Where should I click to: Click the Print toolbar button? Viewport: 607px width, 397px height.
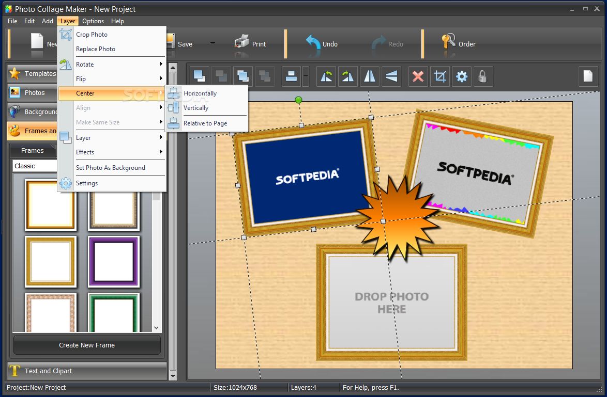(x=250, y=43)
